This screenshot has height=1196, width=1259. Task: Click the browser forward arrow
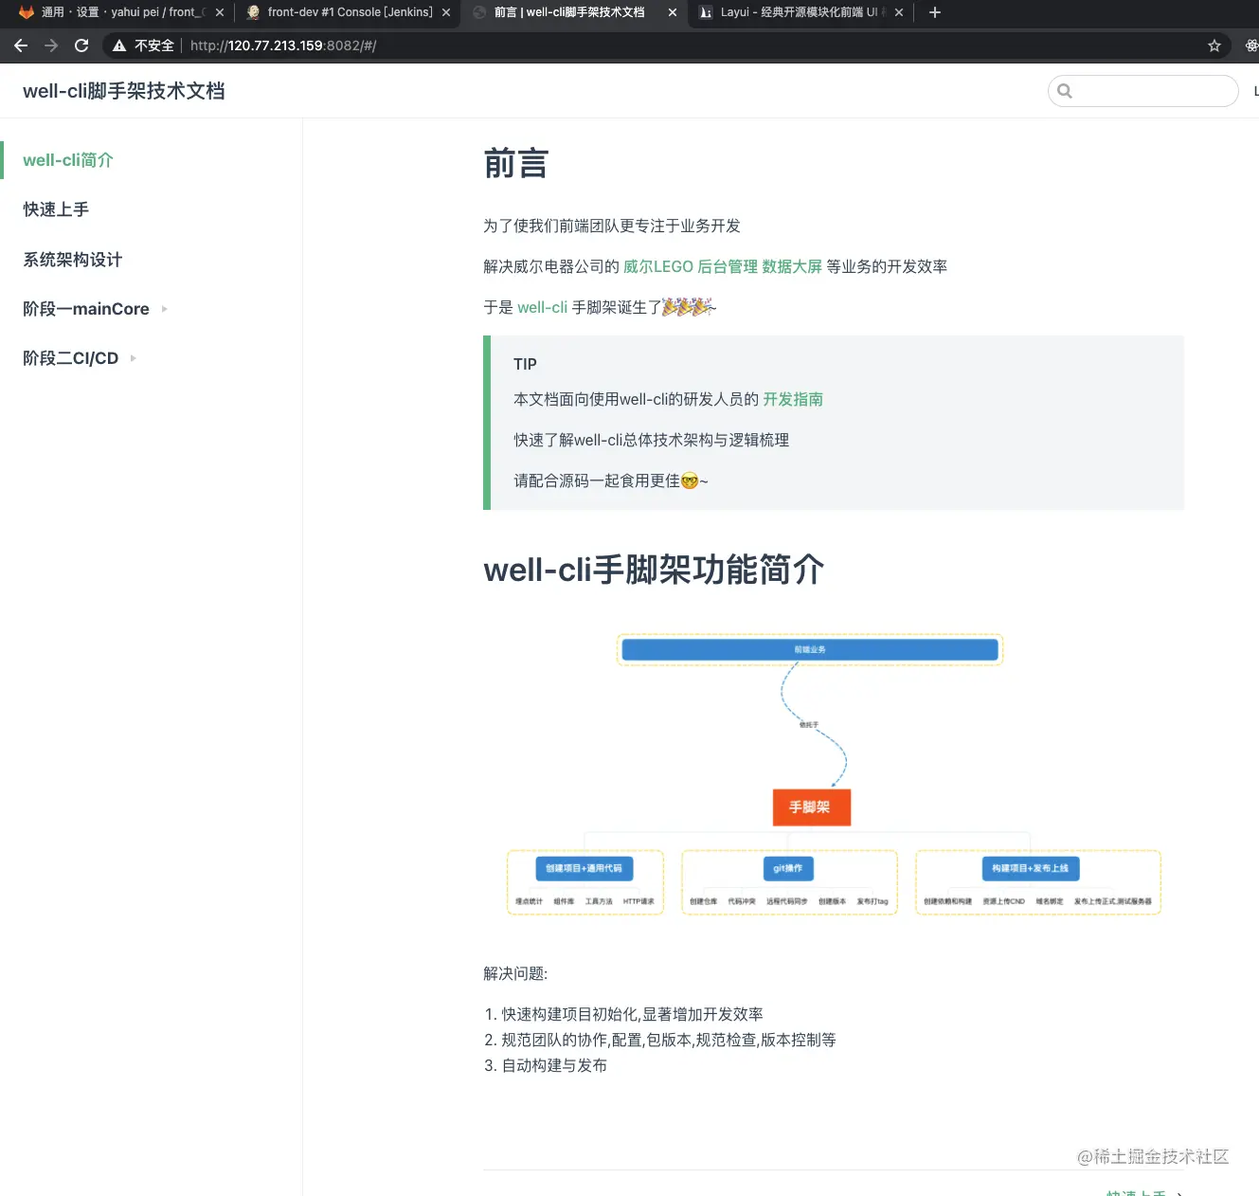click(x=51, y=45)
